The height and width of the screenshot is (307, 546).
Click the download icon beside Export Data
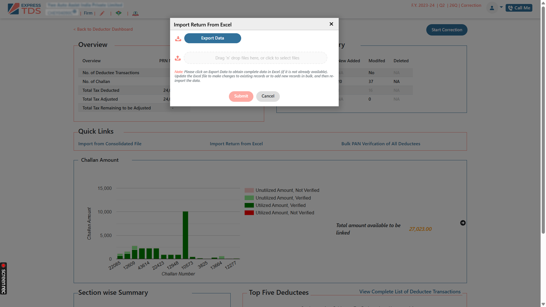click(x=178, y=39)
